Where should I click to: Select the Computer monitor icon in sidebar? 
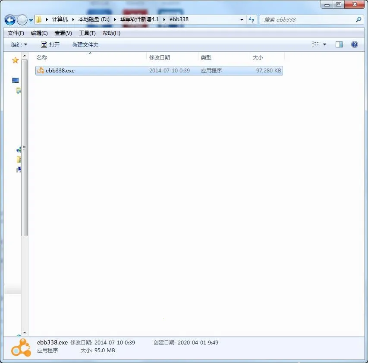click(x=16, y=81)
